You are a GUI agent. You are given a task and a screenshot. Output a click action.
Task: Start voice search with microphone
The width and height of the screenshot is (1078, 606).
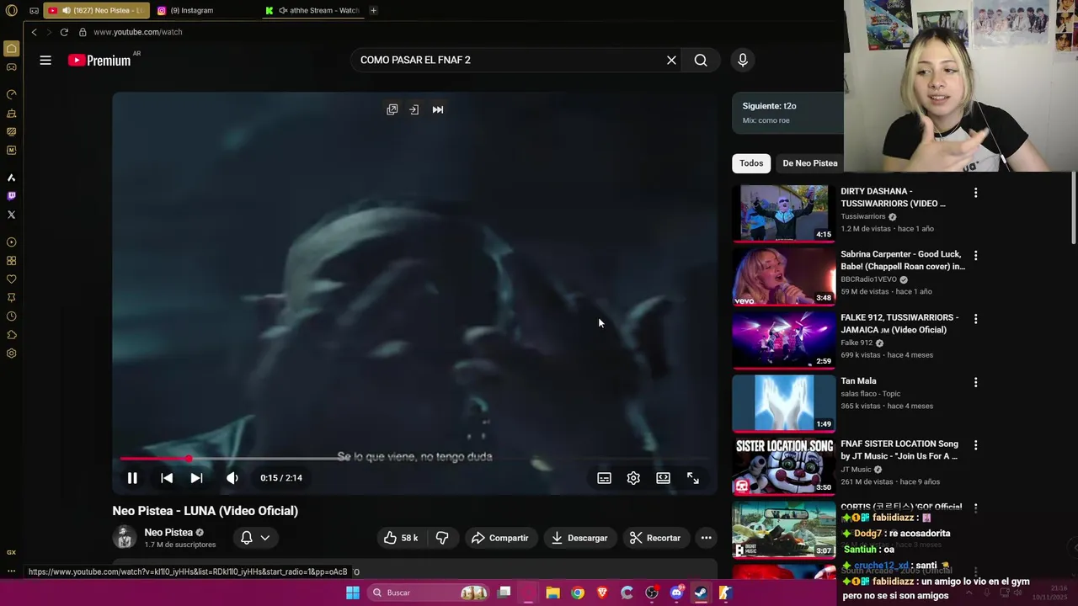coord(742,60)
